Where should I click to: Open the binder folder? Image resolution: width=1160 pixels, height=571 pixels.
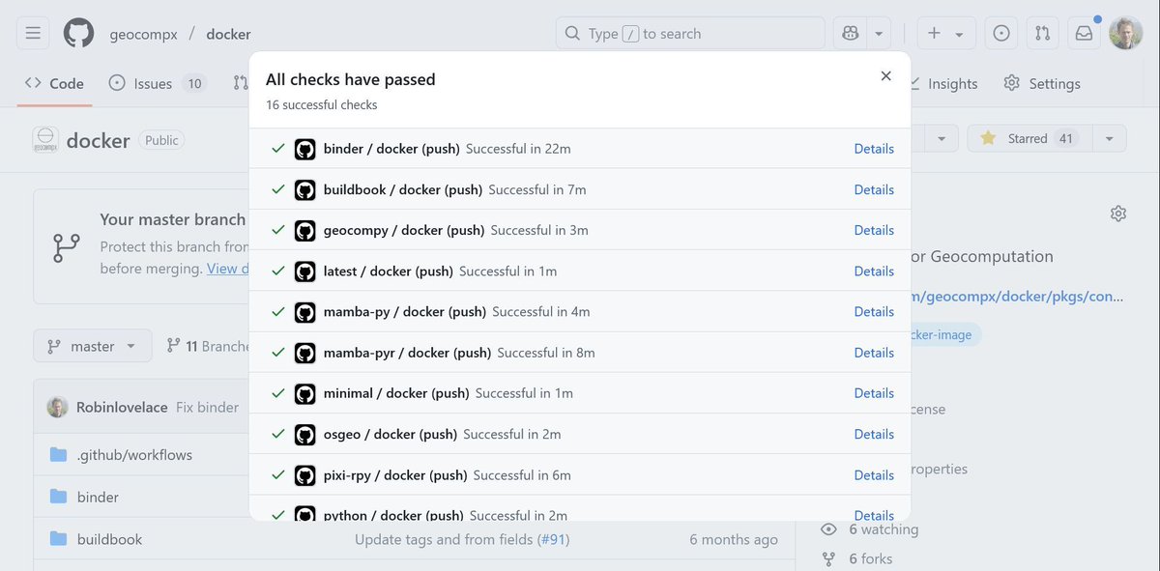click(x=98, y=497)
